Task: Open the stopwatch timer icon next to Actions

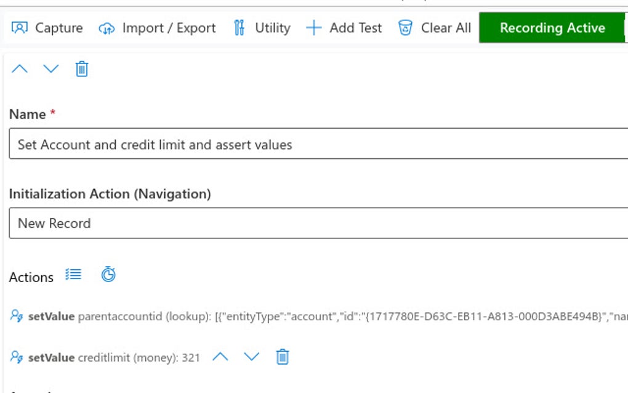Action: click(108, 274)
